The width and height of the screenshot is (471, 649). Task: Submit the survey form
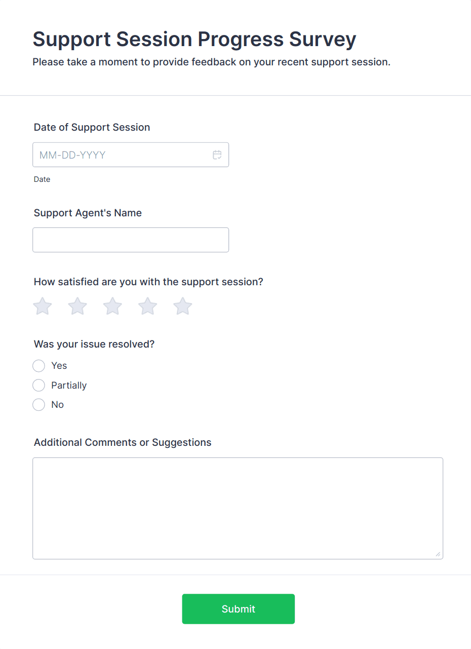[x=238, y=609]
